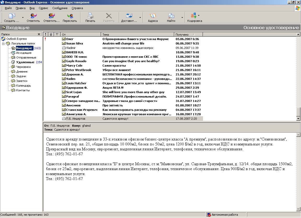Click the opened envelope icon of Vladimir message
301x218 pixels.
[x=64, y=48]
